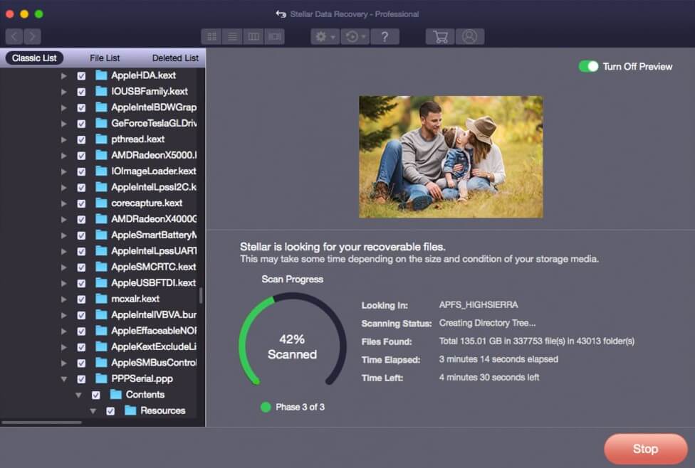695x468 pixels.
Task: Click the Resources folder icon
Action: point(131,410)
